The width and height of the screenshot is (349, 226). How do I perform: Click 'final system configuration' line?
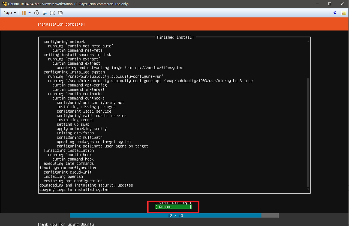tap(68, 168)
